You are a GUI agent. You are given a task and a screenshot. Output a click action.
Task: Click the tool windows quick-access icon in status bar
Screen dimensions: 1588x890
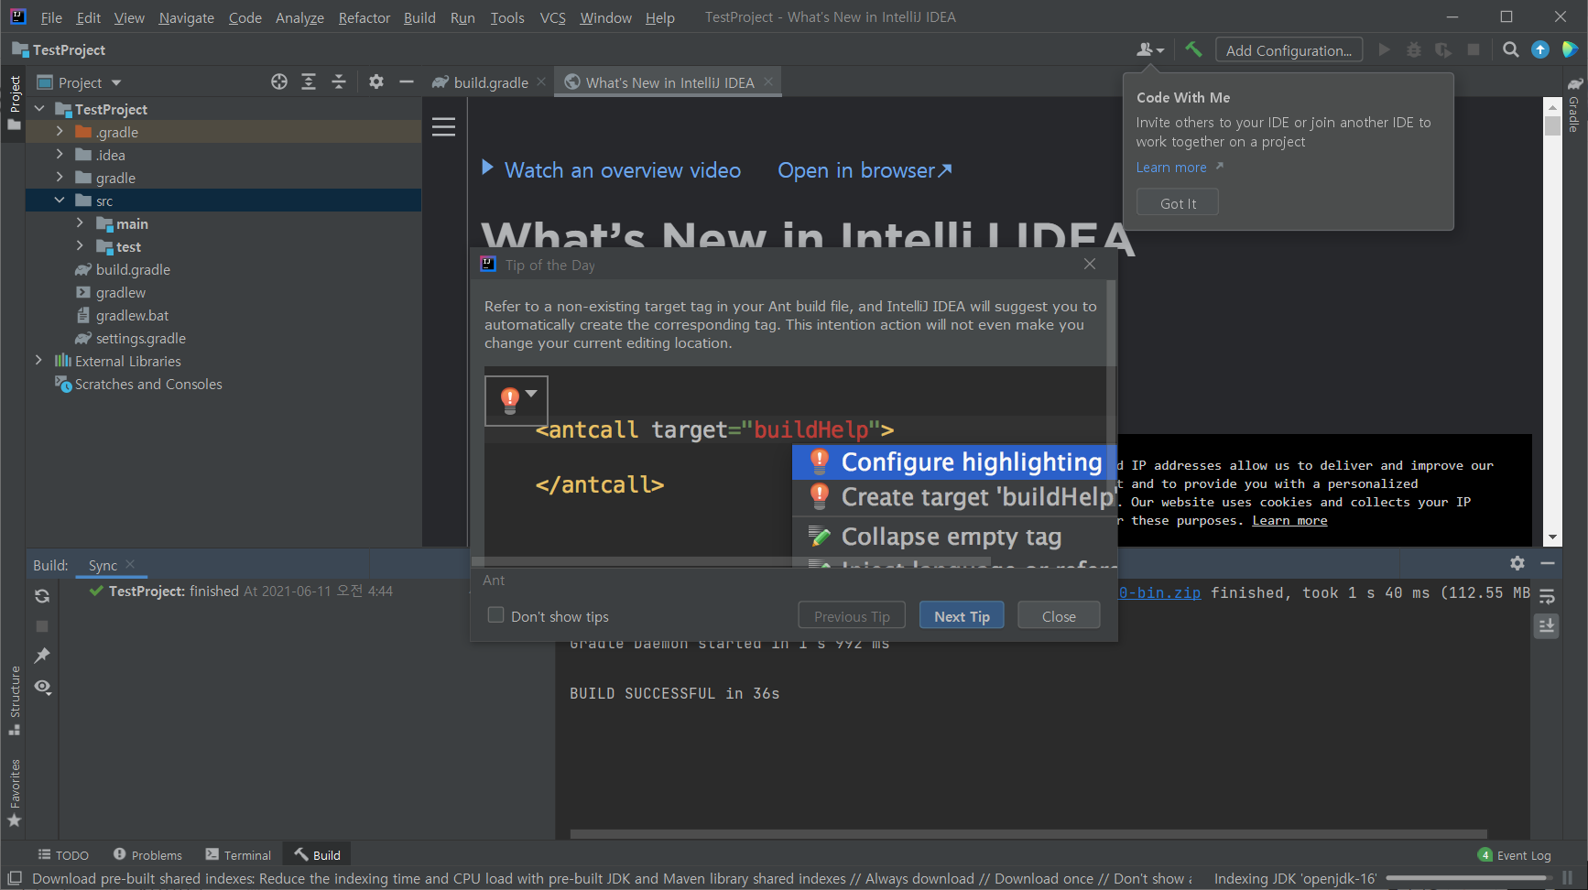point(15,878)
